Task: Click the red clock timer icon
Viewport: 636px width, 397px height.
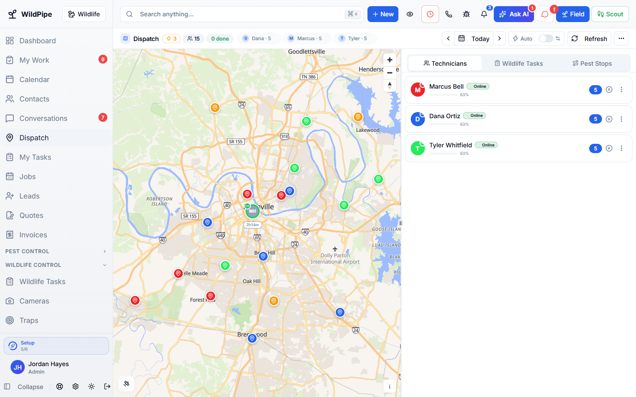Action: (x=430, y=14)
